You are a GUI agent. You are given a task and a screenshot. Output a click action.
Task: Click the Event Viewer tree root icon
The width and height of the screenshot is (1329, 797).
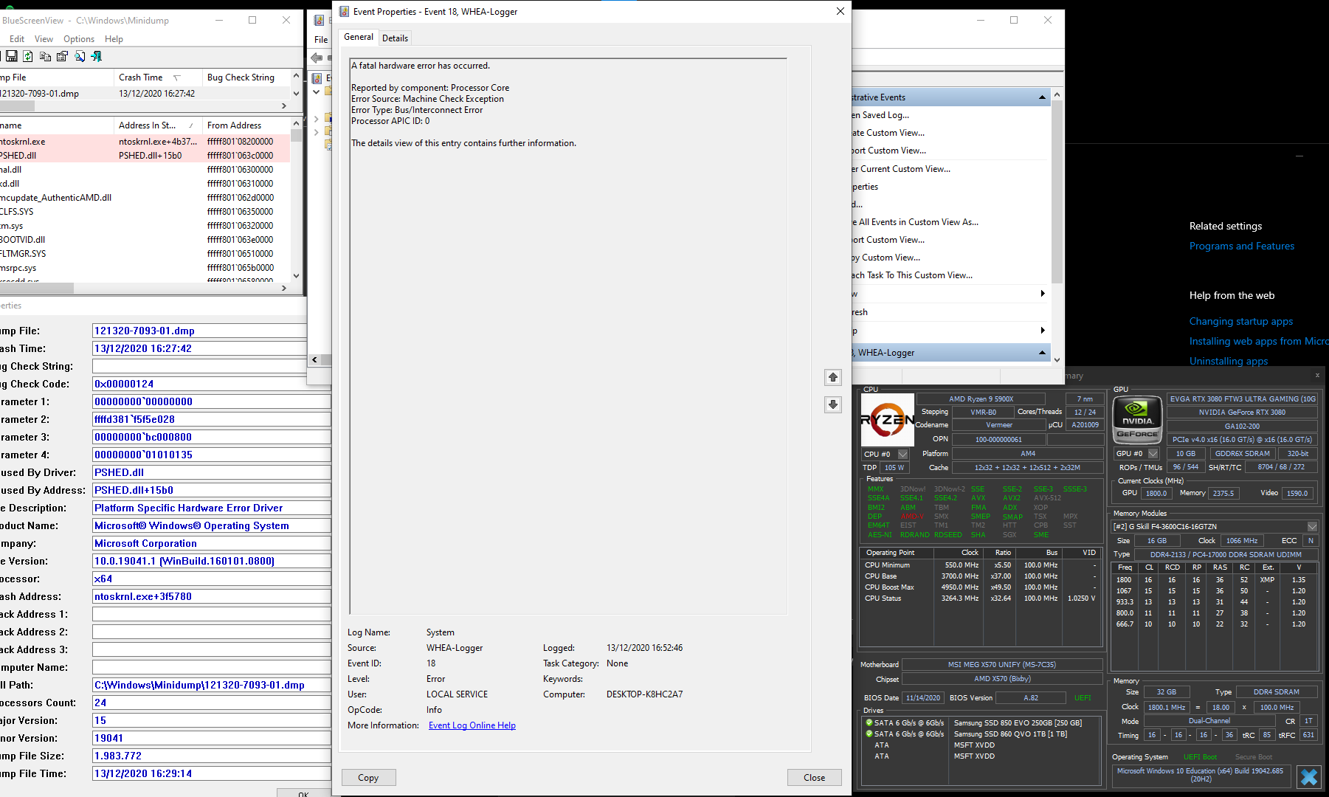pos(317,78)
